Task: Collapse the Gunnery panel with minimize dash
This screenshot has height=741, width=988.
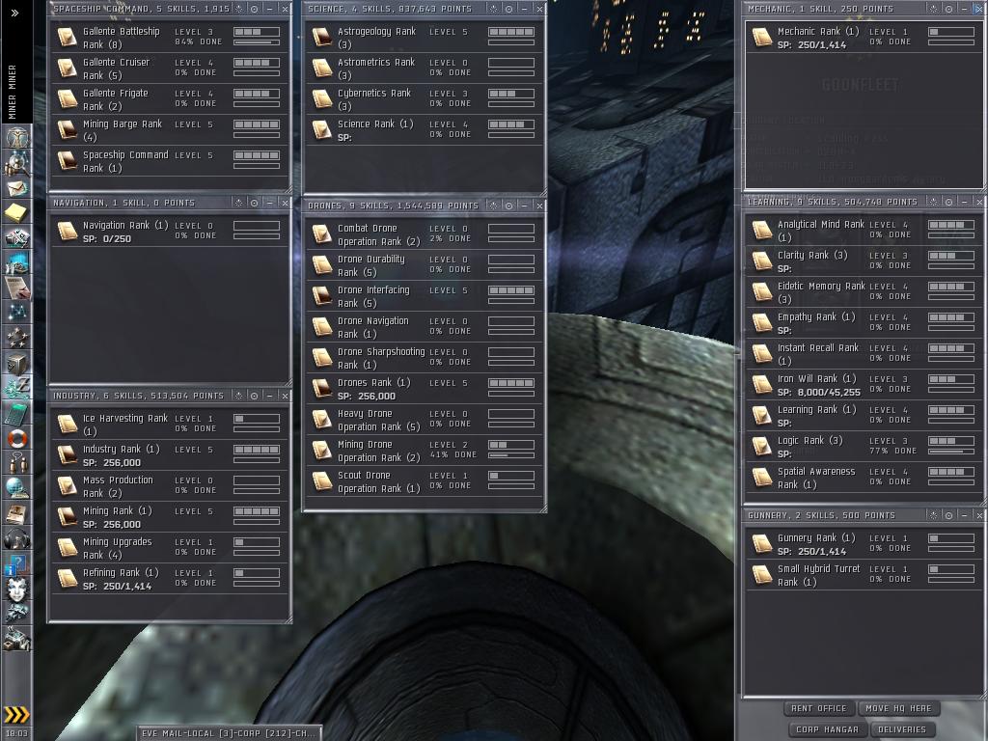Action: point(964,515)
